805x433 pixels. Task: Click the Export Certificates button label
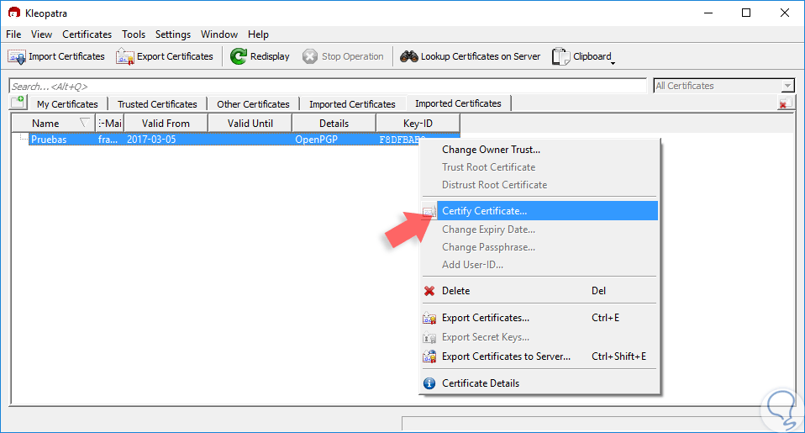pos(175,56)
